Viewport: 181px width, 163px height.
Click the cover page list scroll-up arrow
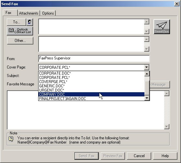[x=147, y=74]
